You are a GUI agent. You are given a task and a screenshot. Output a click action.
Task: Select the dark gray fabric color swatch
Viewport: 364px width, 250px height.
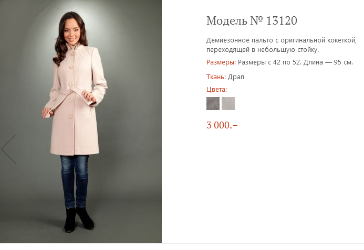click(213, 103)
